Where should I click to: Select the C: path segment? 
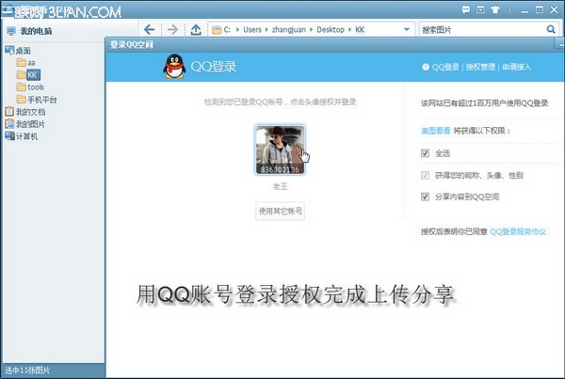coord(227,29)
